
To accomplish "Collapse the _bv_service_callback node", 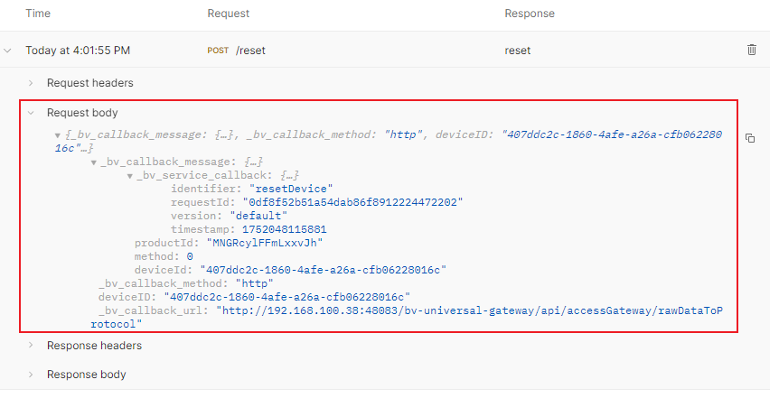I will 129,176.
